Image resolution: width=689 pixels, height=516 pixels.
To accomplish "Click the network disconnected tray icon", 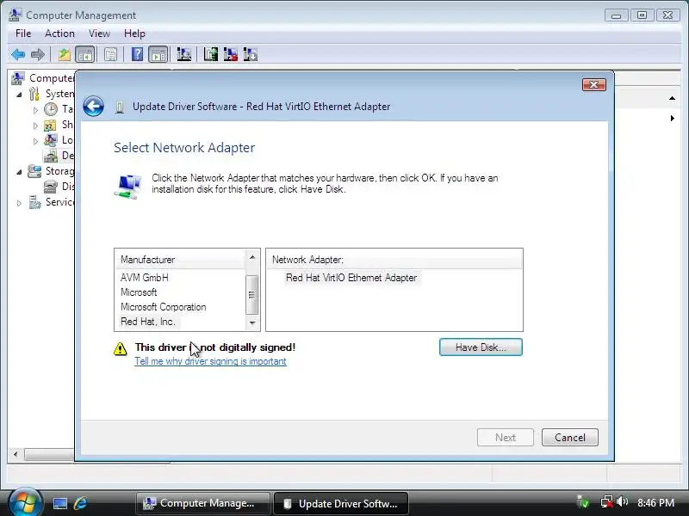I will pyautogui.click(x=607, y=501).
